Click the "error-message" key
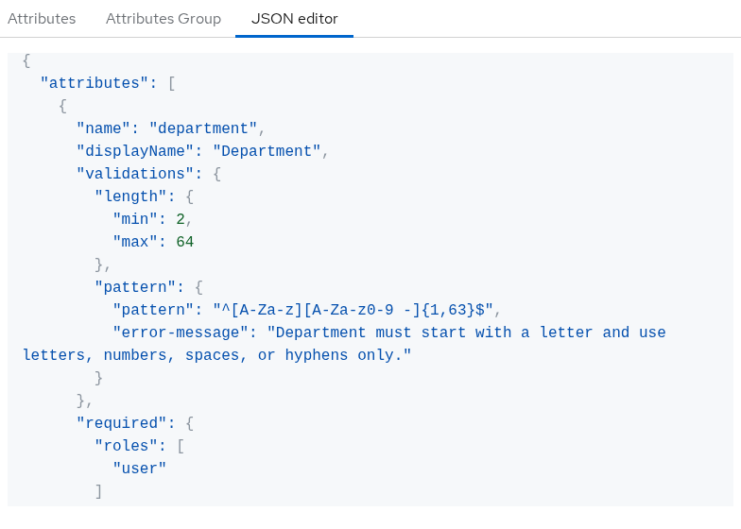The image size is (741, 529). click(181, 333)
